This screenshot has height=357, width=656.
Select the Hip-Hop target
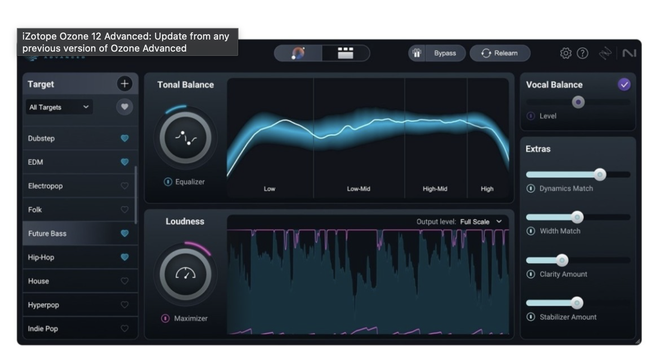click(80, 257)
